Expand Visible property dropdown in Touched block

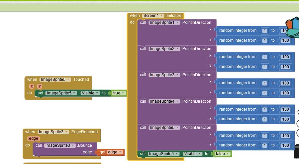(98, 93)
